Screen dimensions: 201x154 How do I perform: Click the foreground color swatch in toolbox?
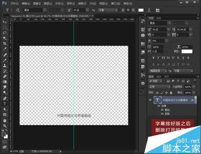click(x=4, y=134)
